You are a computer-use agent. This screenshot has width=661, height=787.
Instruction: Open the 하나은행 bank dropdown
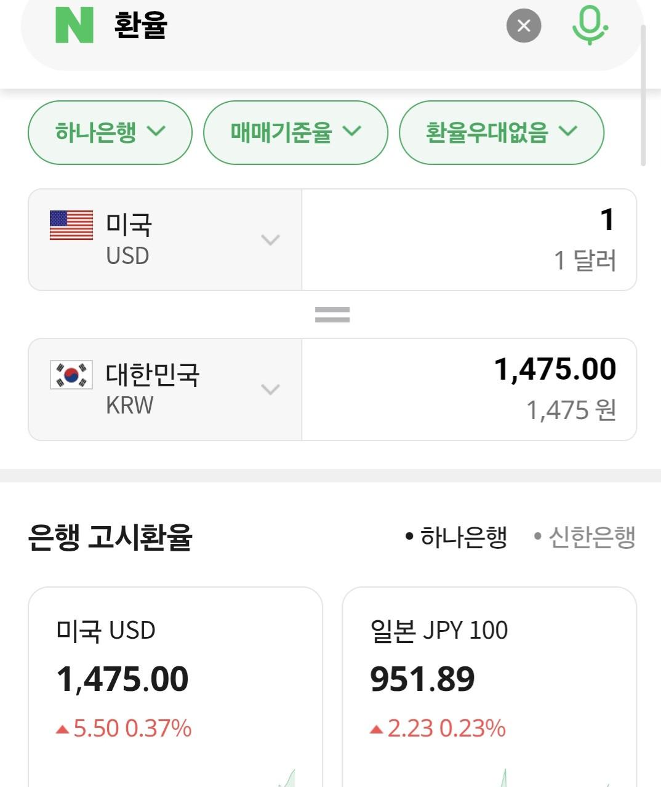110,132
